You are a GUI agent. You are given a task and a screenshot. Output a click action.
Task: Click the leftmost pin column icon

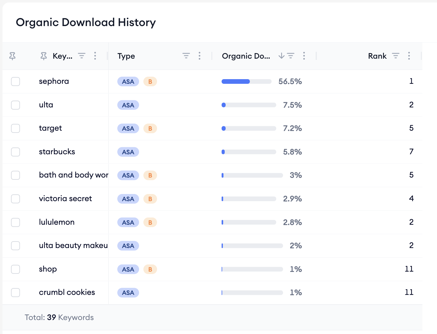coord(12,56)
